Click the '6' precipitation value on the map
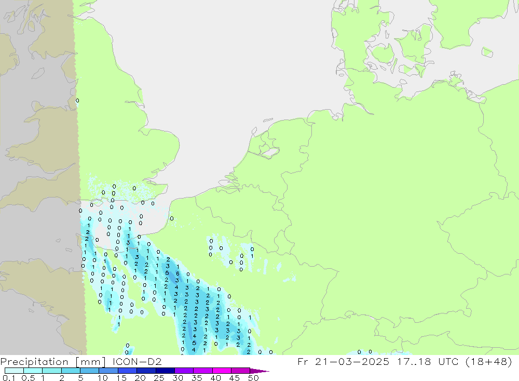Viewport: 519px width, 381px height. 177,273
